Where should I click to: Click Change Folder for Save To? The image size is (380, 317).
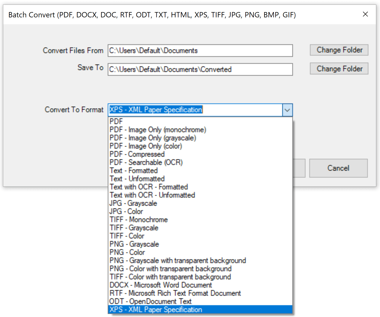pos(339,69)
